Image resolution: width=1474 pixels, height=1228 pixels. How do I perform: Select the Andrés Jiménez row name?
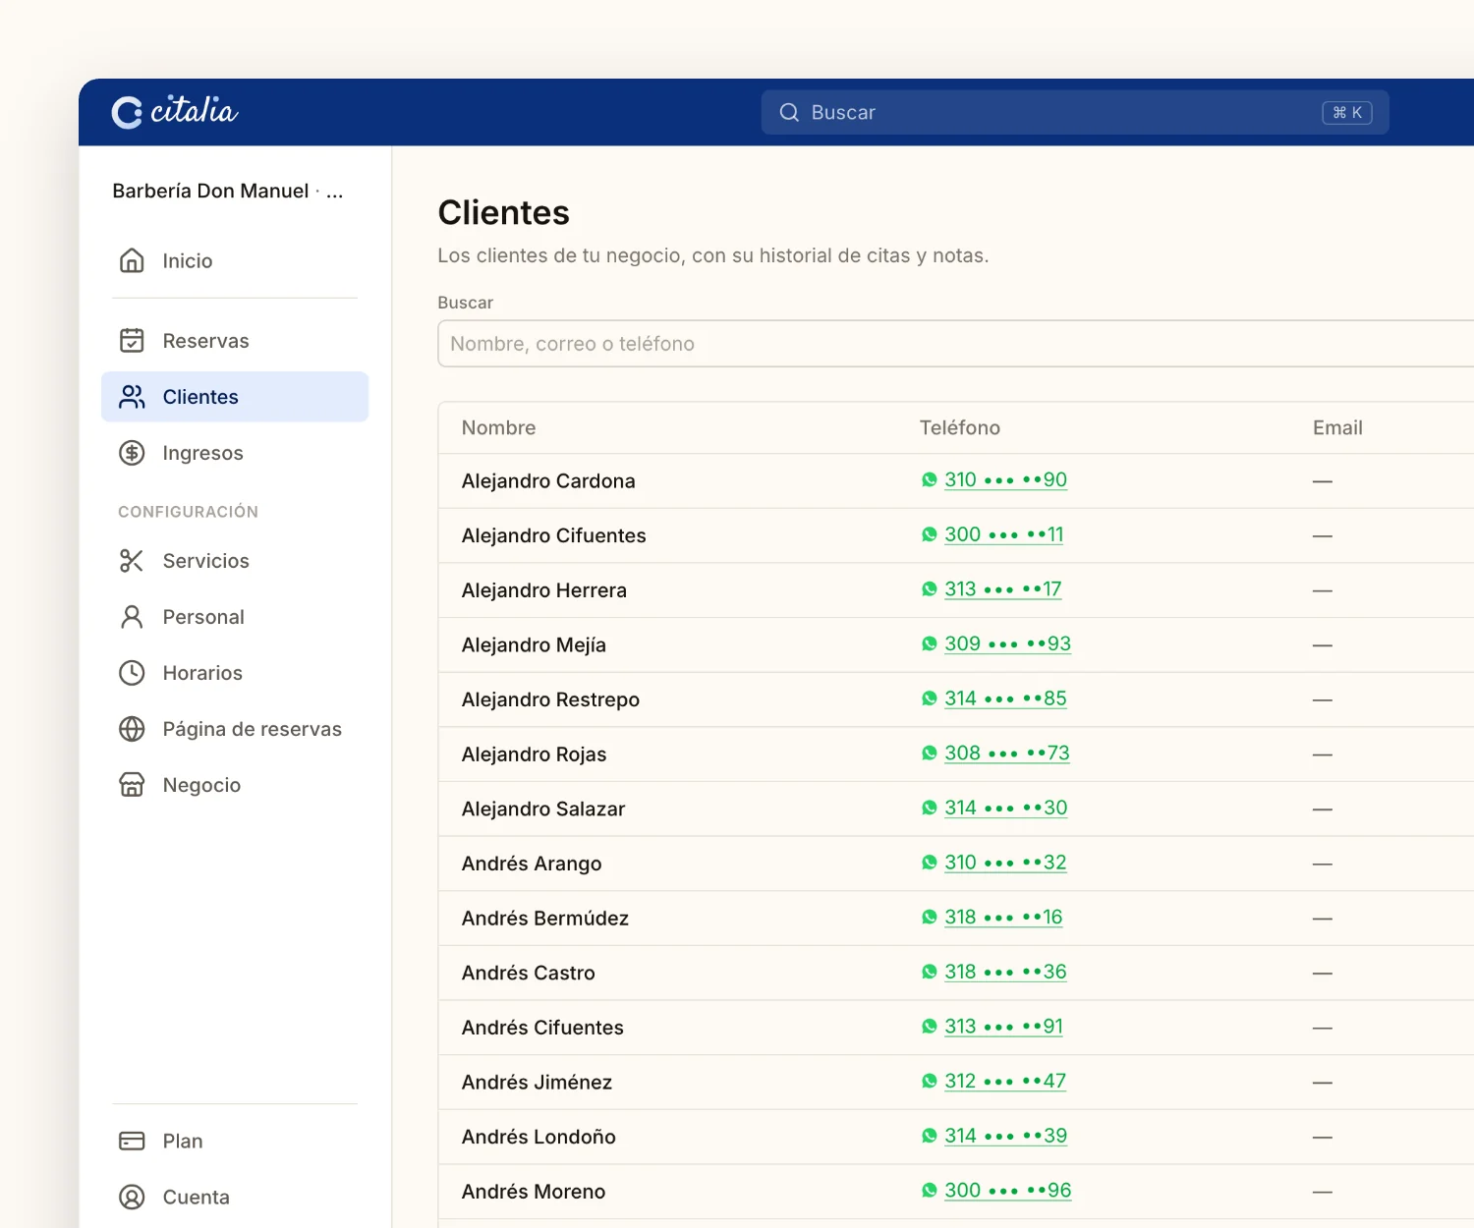538,1082
